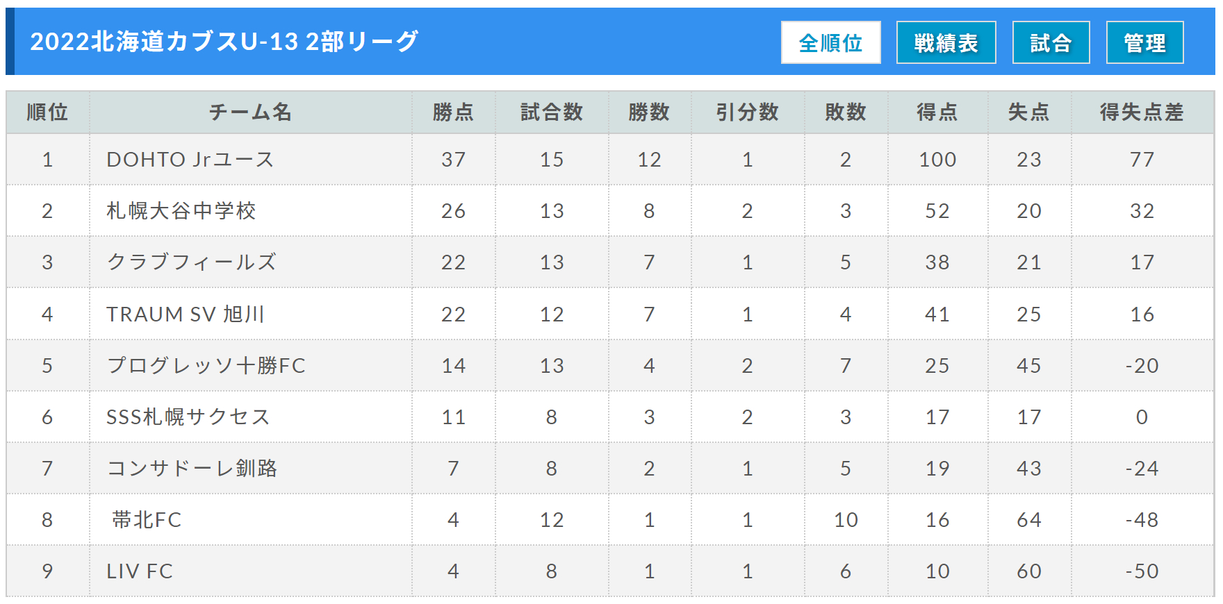The image size is (1223, 604).
Task: Open the 全順位 standings view
Action: pyautogui.click(x=830, y=42)
